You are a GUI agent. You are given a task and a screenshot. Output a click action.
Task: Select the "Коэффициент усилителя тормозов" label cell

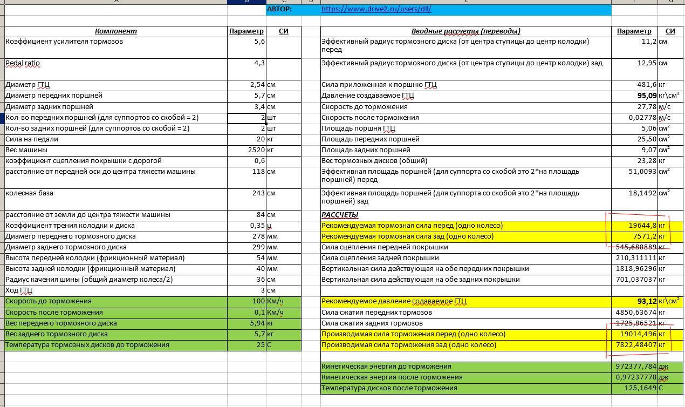[116, 48]
